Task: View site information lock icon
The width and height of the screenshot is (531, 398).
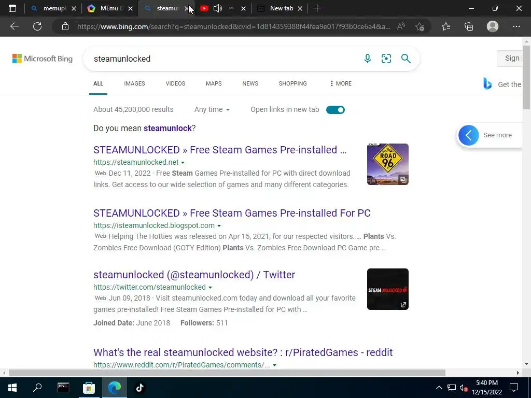Action: click(65, 26)
